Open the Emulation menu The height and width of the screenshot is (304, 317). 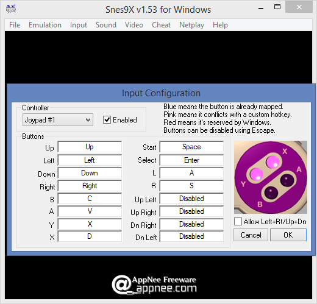45,25
